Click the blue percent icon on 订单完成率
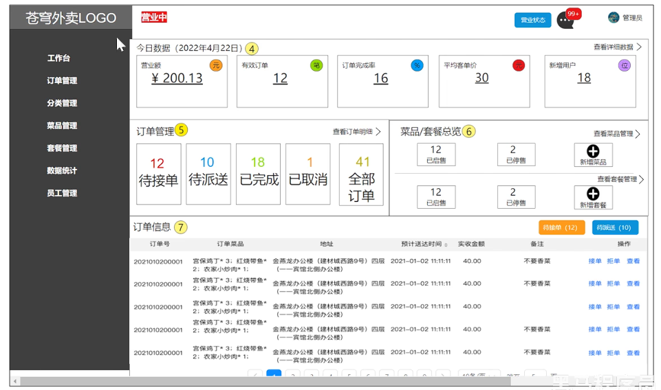This screenshot has height=390, width=661. 417,66
